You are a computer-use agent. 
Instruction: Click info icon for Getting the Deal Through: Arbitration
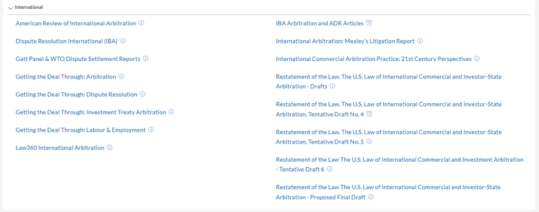pyautogui.click(x=121, y=77)
